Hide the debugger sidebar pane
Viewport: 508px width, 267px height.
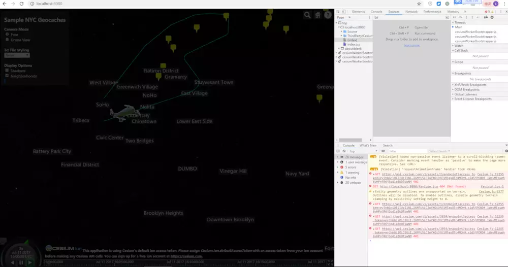tap(447, 17)
